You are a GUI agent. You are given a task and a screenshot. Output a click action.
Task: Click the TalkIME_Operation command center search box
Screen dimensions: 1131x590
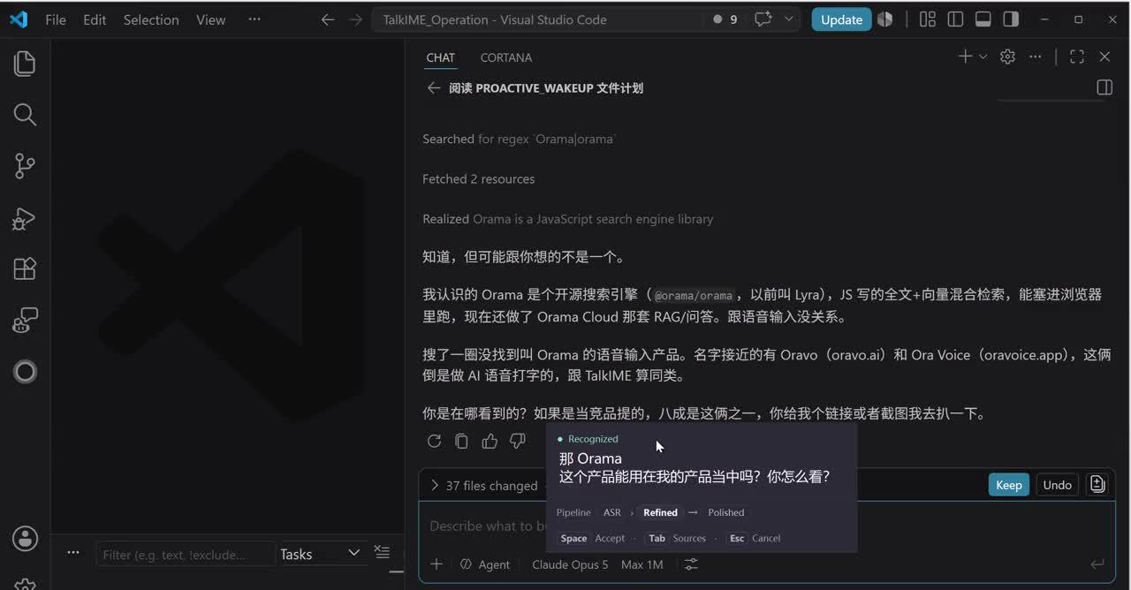(x=539, y=19)
